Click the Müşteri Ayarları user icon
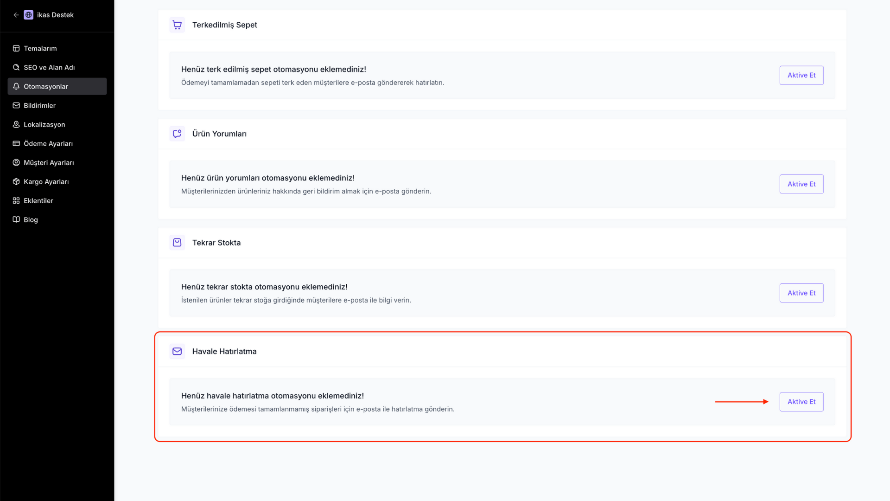 (16, 162)
